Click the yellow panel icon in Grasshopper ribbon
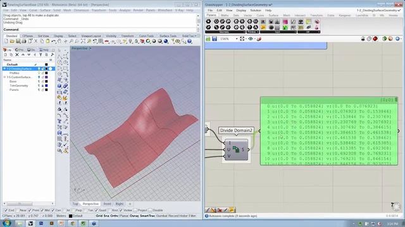405x227 pixels. click(x=309, y=21)
